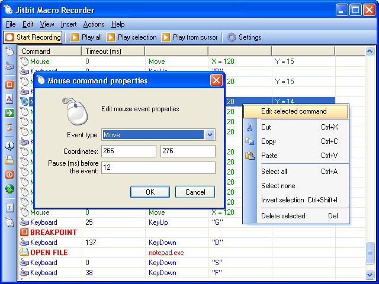Click the vertical scrollbar thumb
379x284 pixels.
(370, 253)
